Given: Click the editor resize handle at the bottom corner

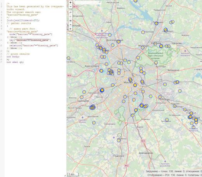Looking at the screenshot, I should (x=65, y=175).
